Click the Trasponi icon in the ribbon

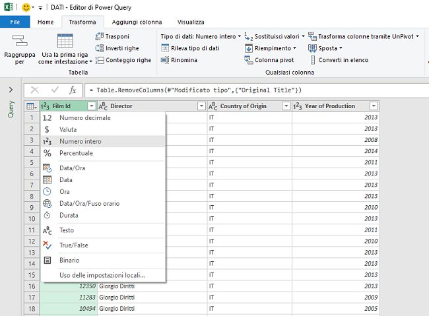[100, 36]
